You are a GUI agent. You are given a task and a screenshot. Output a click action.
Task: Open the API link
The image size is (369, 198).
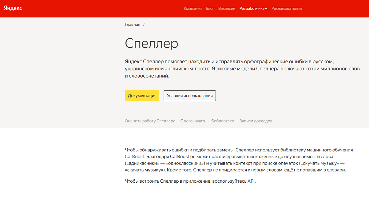[x=251, y=181]
